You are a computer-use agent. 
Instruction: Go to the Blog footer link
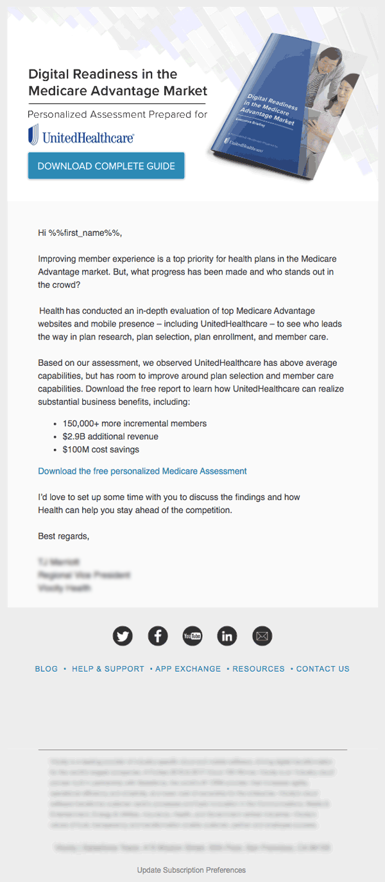click(46, 669)
